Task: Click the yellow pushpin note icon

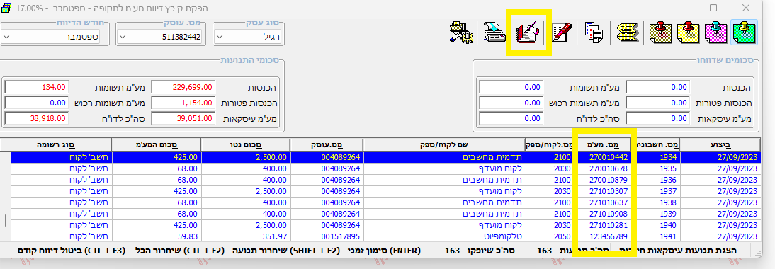Action: coord(689,33)
